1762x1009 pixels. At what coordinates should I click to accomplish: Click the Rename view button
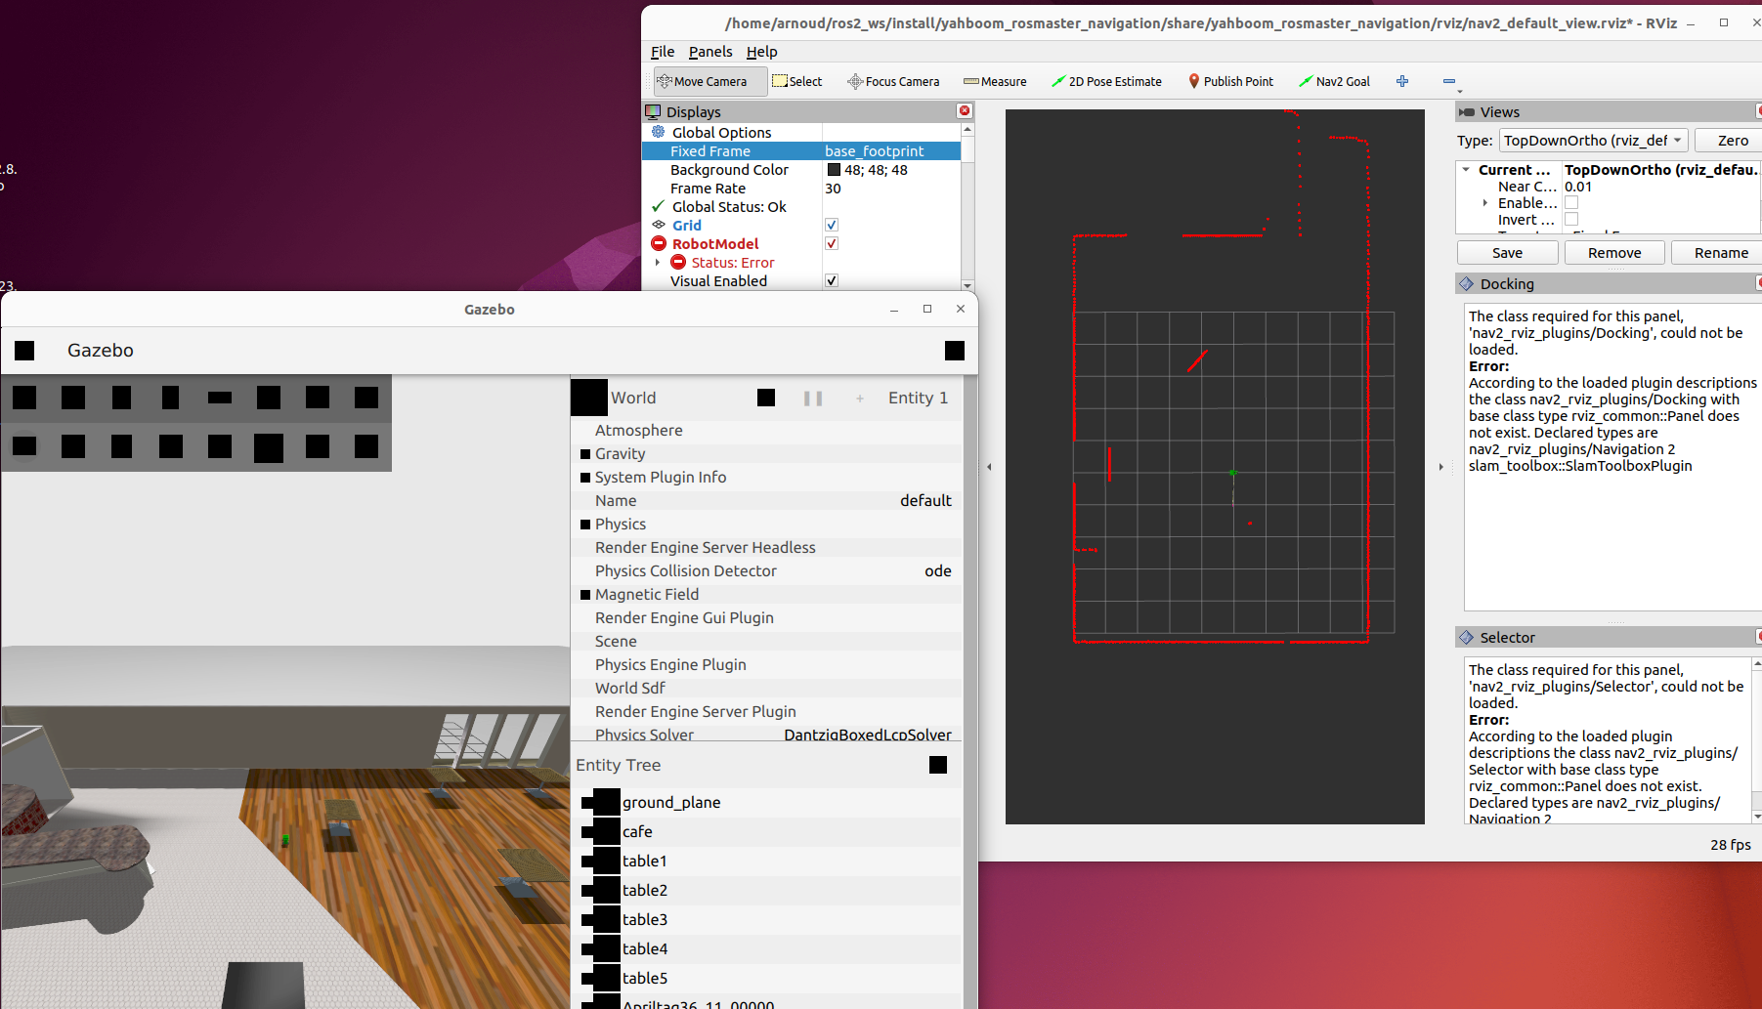pos(1720,253)
